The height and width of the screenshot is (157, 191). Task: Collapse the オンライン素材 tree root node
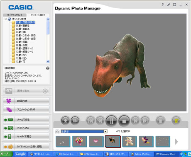(x=6, y=19)
